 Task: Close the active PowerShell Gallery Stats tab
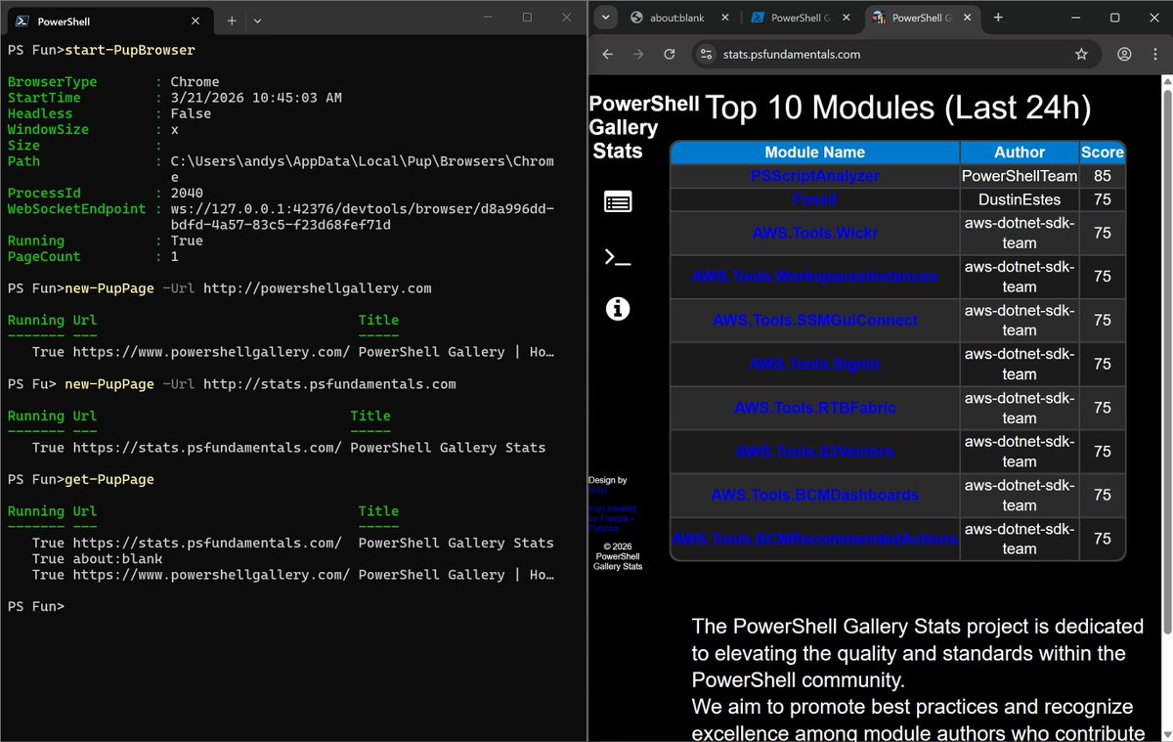tap(967, 18)
